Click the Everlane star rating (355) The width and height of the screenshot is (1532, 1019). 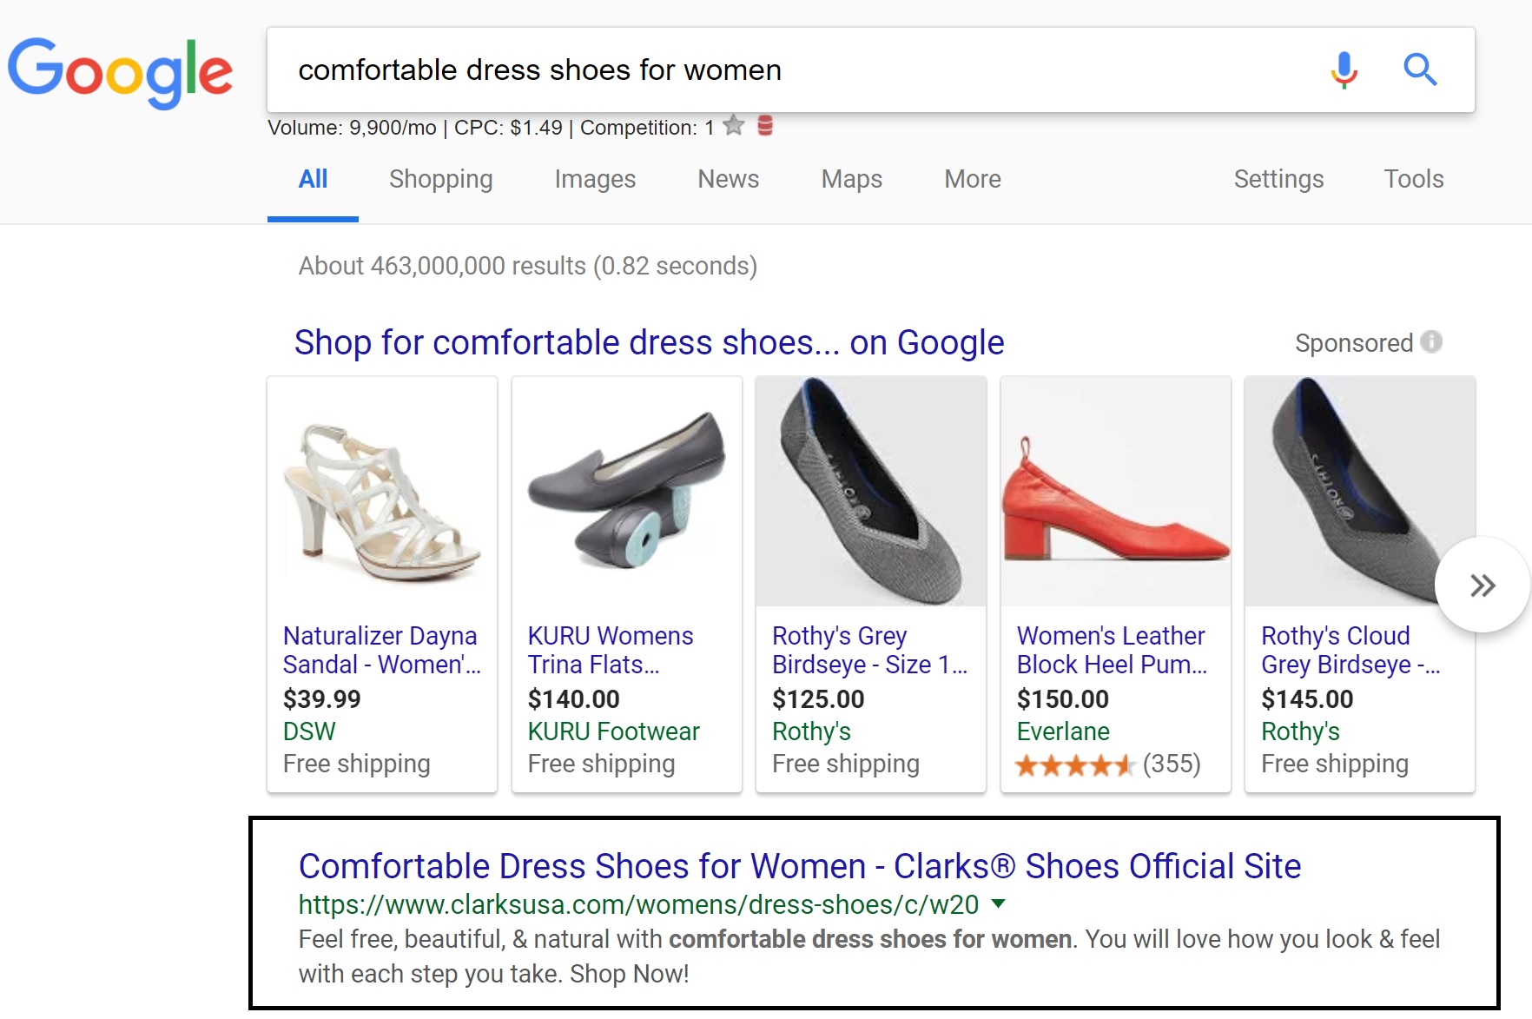pyautogui.click(x=1108, y=764)
